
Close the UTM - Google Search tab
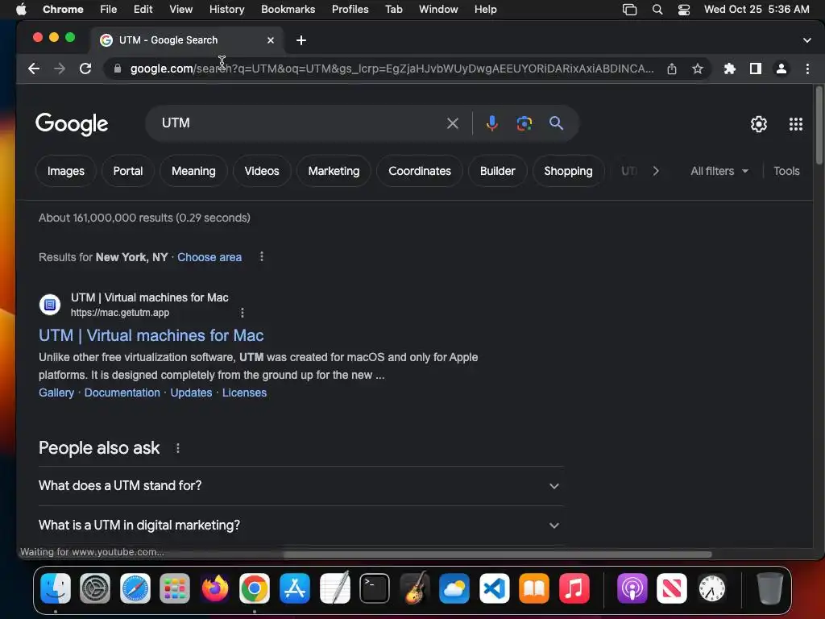[271, 40]
